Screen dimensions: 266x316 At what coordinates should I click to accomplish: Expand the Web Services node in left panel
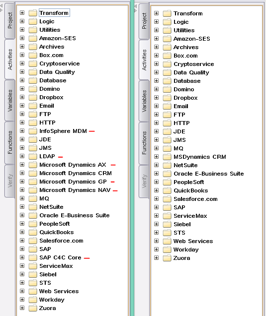[22, 291]
